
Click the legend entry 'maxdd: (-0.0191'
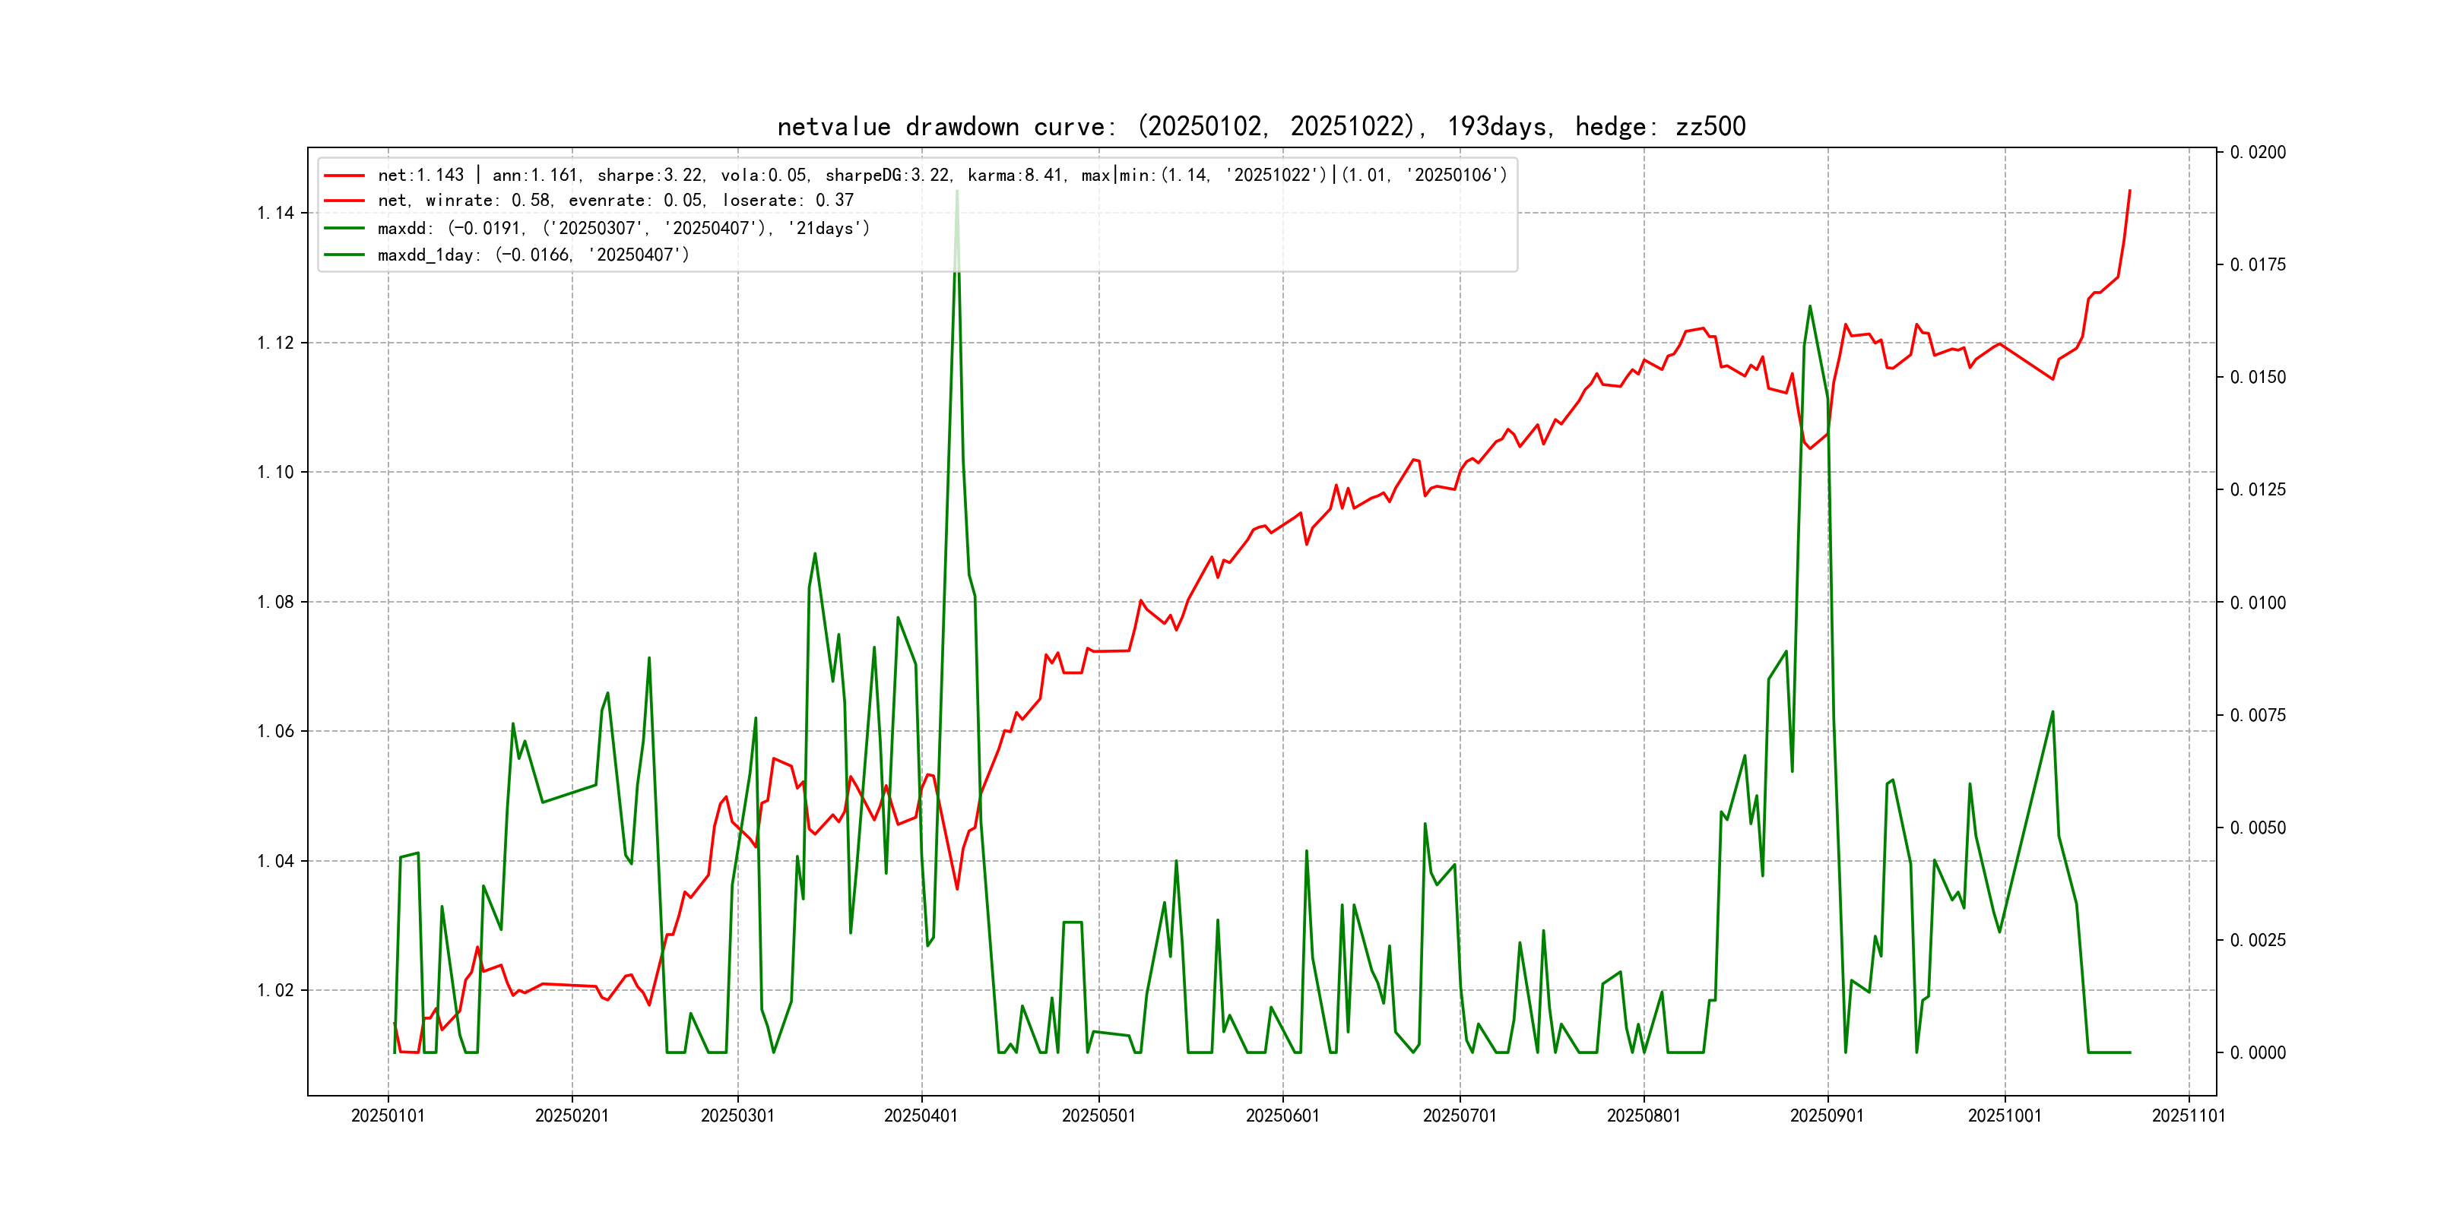coord(623,229)
